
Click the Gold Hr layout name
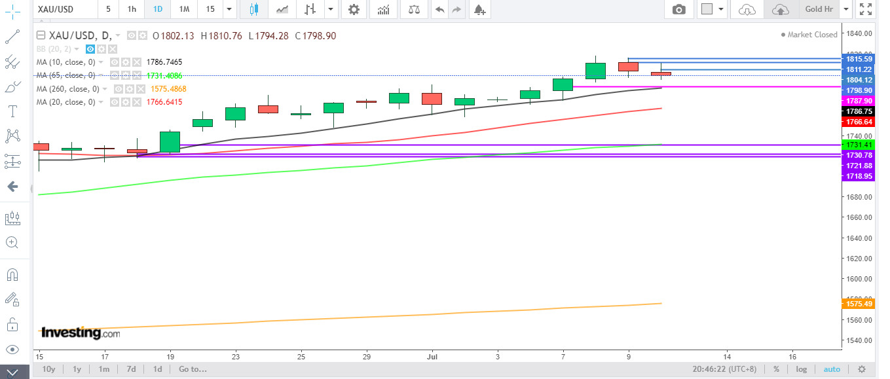[818, 9]
